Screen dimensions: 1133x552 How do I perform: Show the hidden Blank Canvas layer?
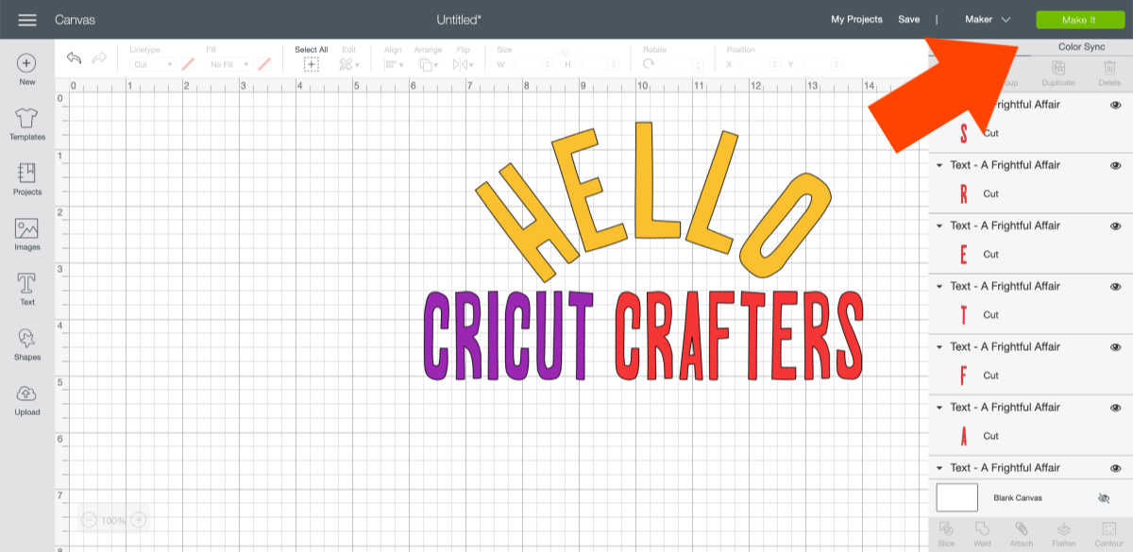click(1104, 498)
